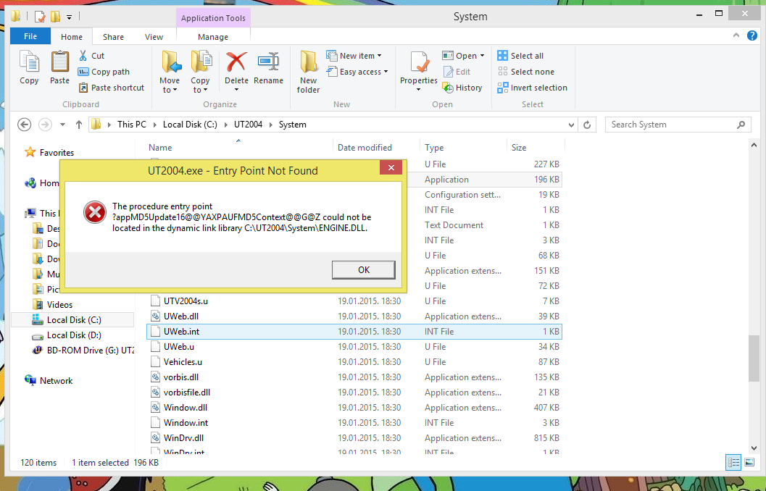
Task: Click Invert selection in the ribbon
Action: 533,88
